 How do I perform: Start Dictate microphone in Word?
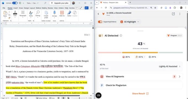click(x=54, y=13)
